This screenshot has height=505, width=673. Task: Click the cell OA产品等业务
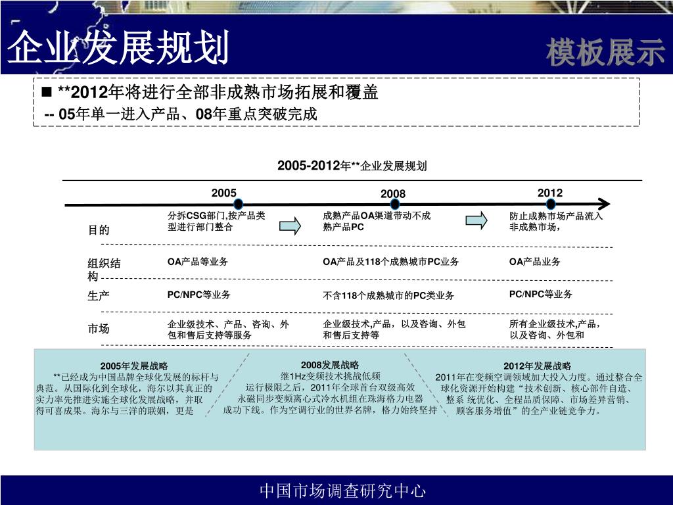pos(197,262)
